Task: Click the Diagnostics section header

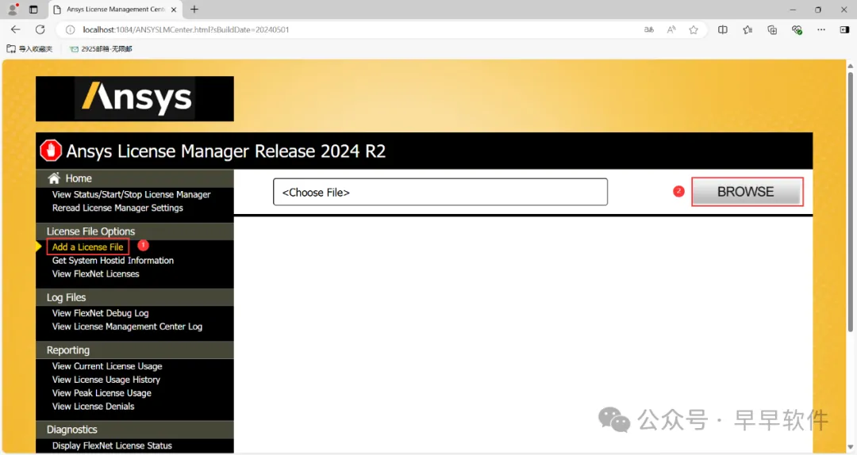Action: point(71,430)
